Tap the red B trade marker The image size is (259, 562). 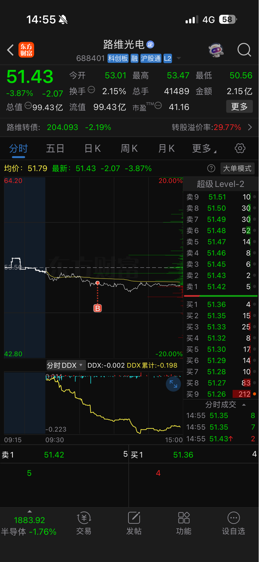click(x=97, y=308)
